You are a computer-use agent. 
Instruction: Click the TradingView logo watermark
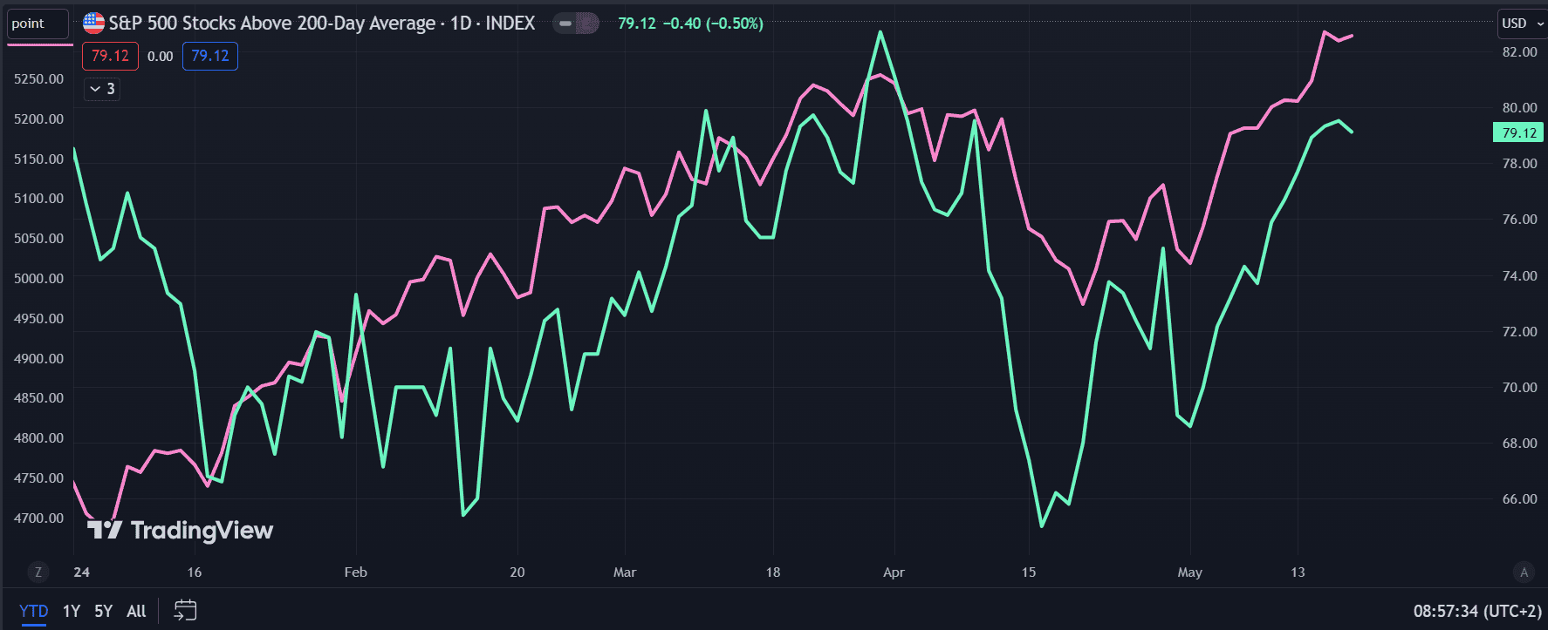click(x=181, y=530)
